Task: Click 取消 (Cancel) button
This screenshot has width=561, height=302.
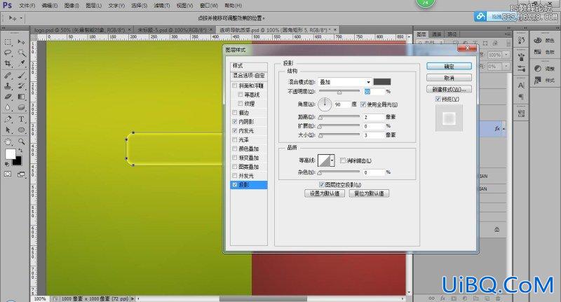Action: 449,78
